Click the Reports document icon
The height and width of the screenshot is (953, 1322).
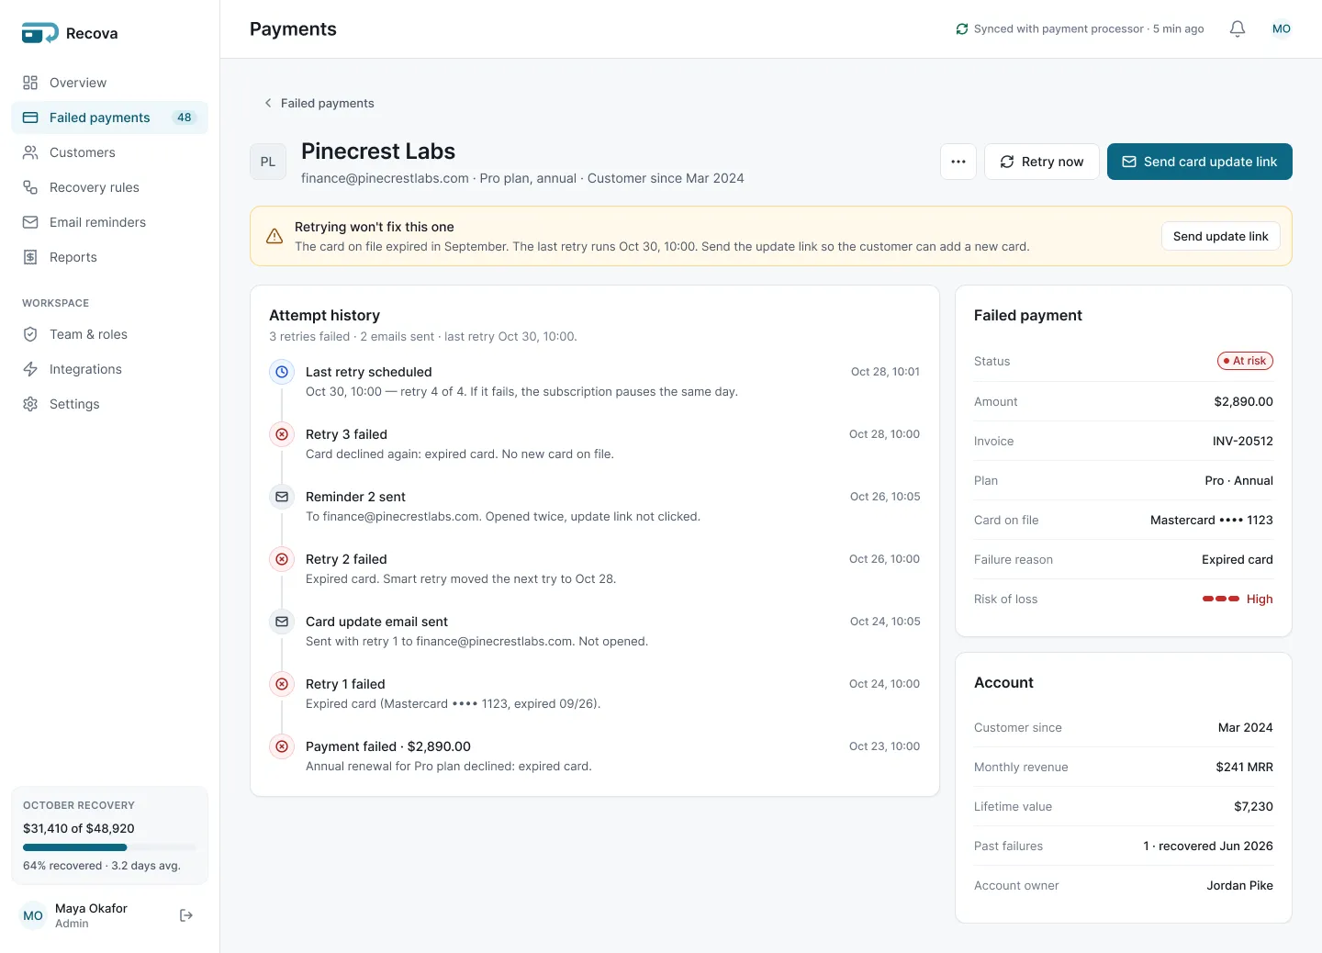tap(30, 257)
